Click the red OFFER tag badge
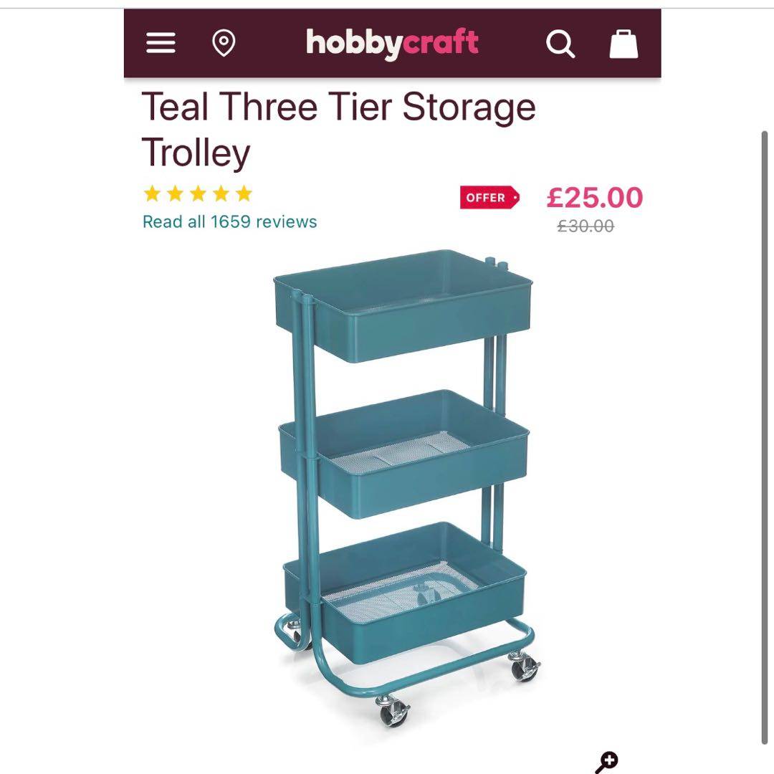This screenshot has height=774, width=774. tap(489, 198)
